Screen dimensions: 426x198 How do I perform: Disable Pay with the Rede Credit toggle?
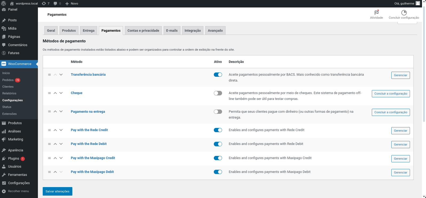click(x=218, y=130)
